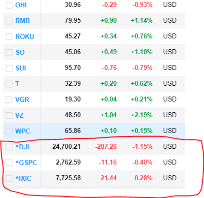
Task: Open the WPC symbol link
Action: (23, 131)
